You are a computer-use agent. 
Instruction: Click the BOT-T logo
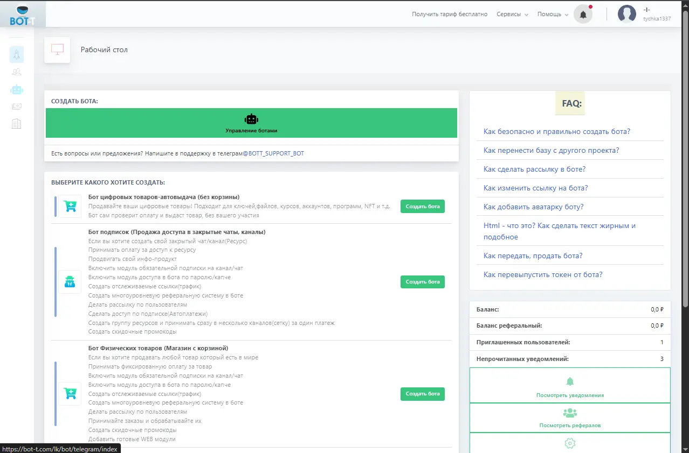22,15
